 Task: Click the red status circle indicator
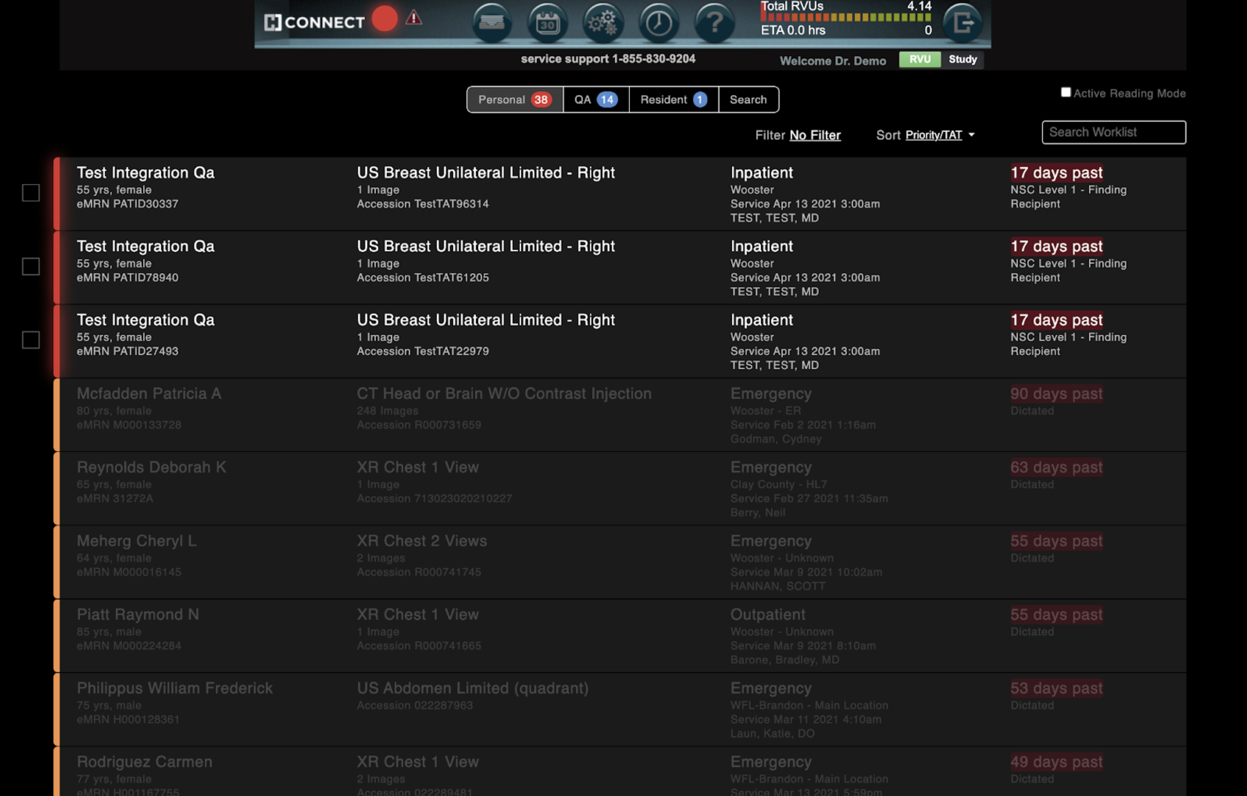coord(384,19)
